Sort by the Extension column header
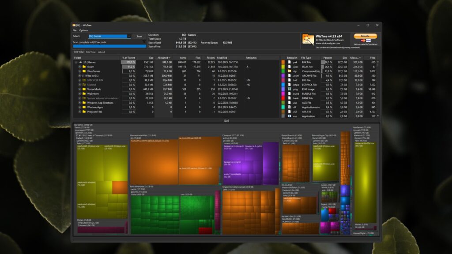 point(292,58)
